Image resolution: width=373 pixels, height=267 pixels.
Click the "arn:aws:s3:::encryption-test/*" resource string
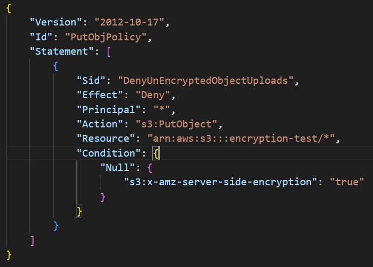[x=243, y=139]
